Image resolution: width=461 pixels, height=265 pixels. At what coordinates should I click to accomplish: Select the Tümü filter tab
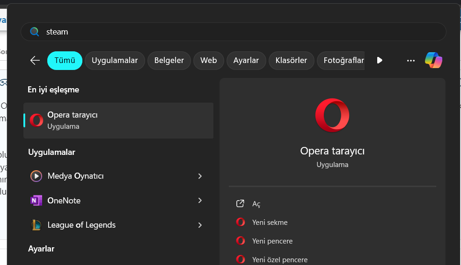pos(65,60)
